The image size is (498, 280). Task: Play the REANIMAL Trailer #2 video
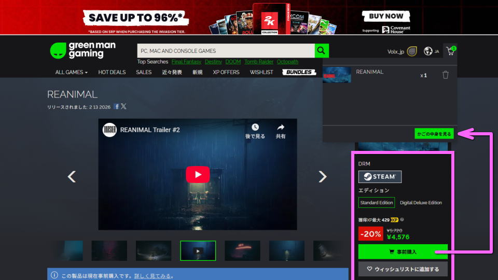[197, 174]
